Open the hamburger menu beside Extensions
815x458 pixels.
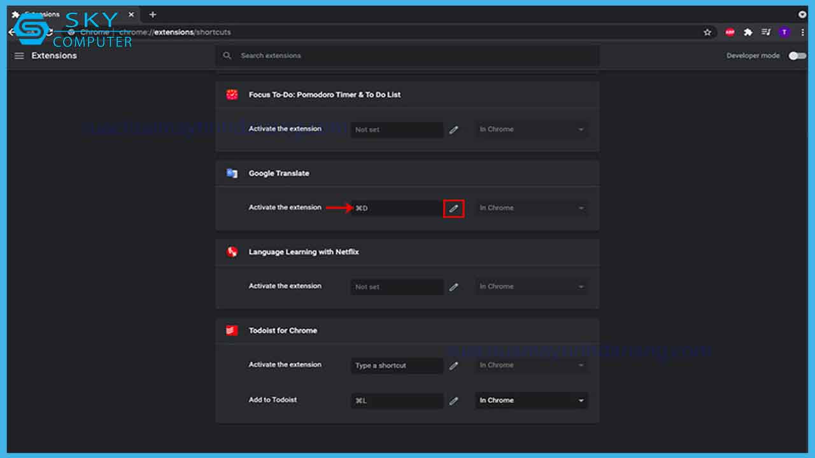(19, 56)
